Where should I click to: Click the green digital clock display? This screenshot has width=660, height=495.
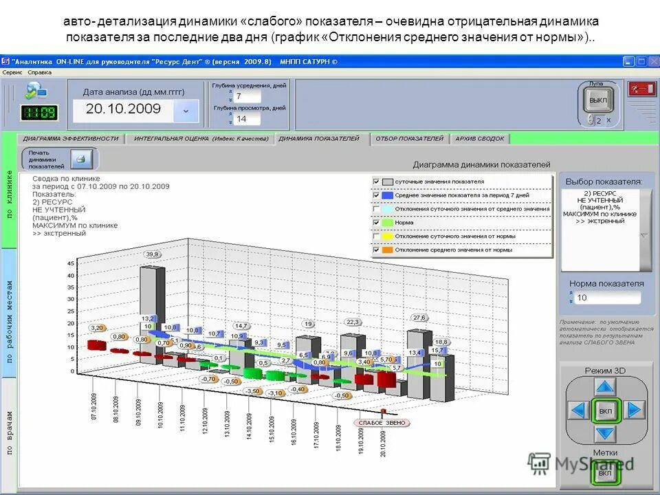coord(40,112)
